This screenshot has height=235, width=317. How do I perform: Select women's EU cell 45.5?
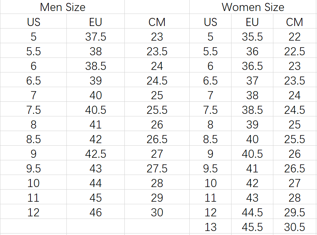(x=252, y=227)
